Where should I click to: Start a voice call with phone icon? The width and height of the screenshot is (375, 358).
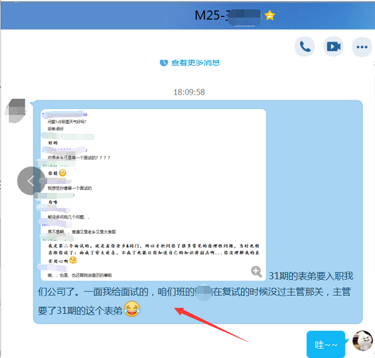tap(305, 47)
